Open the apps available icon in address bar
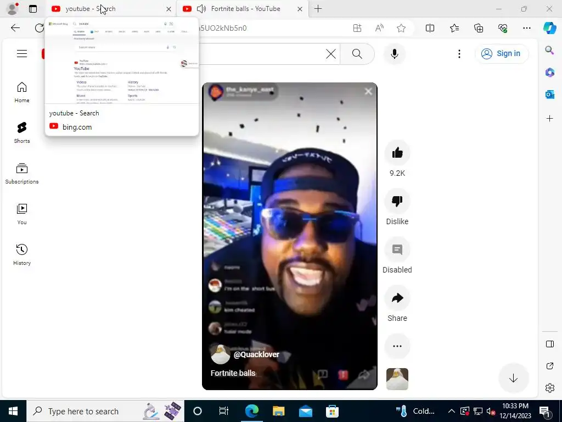The width and height of the screenshot is (562, 422). click(357, 28)
